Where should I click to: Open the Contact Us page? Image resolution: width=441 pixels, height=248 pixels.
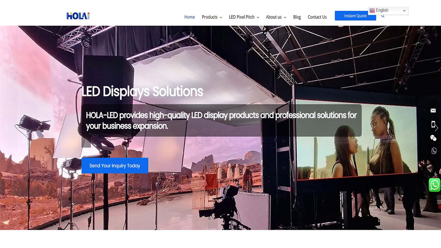coord(317,17)
